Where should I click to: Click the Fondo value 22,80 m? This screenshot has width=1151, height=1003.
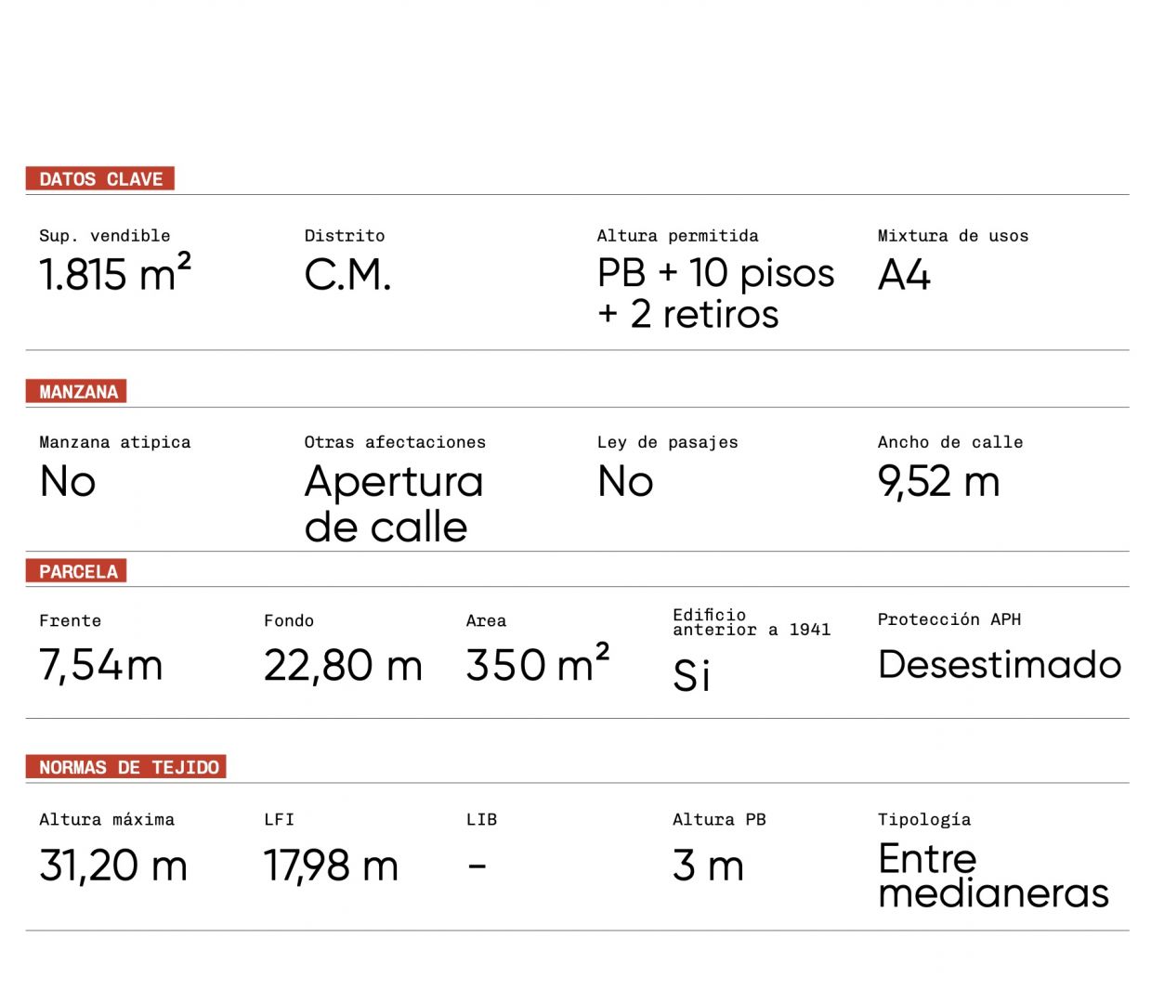[343, 665]
